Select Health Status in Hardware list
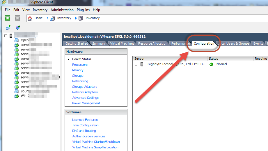Screen dimensions: 268x151 tap(82, 59)
